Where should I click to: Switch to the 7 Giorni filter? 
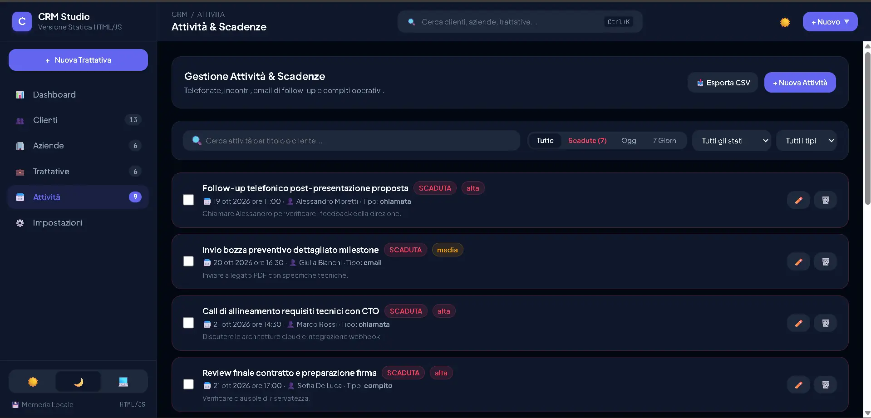[x=665, y=141]
